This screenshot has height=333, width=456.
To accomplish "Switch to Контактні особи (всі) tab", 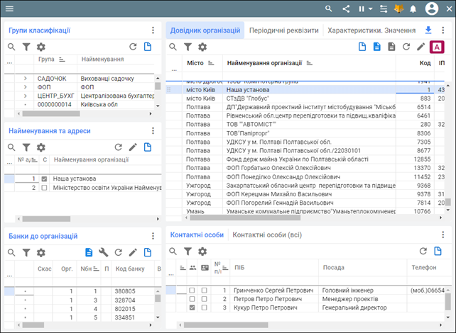I will [268, 235].
